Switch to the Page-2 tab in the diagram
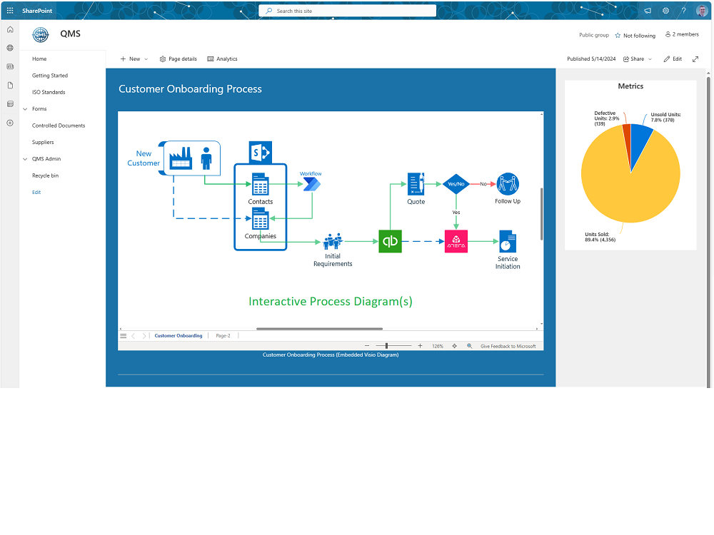 222,335
